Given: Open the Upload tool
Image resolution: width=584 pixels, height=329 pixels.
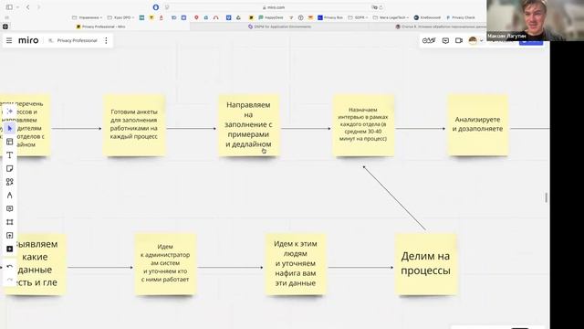Looking at the screenshot, I should pos(10,236).
